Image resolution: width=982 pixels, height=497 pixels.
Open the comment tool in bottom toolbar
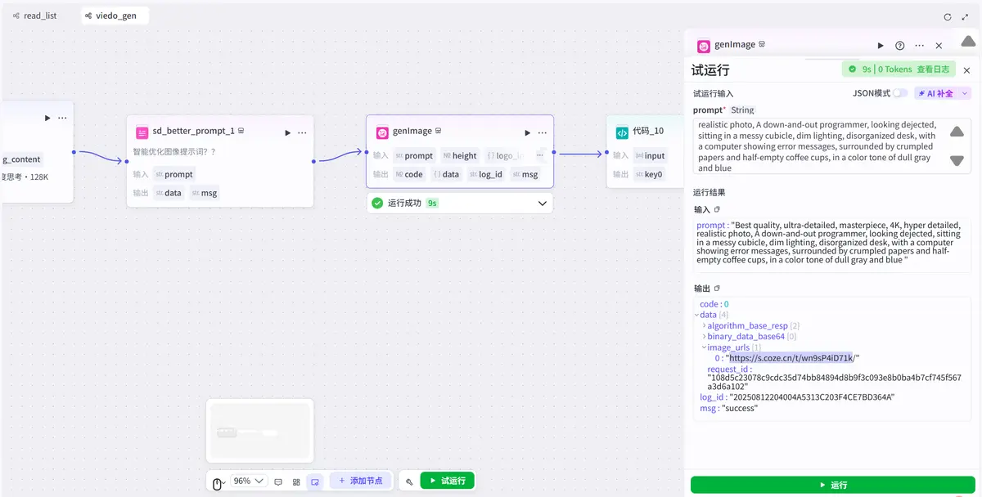(x=278, y=481)
